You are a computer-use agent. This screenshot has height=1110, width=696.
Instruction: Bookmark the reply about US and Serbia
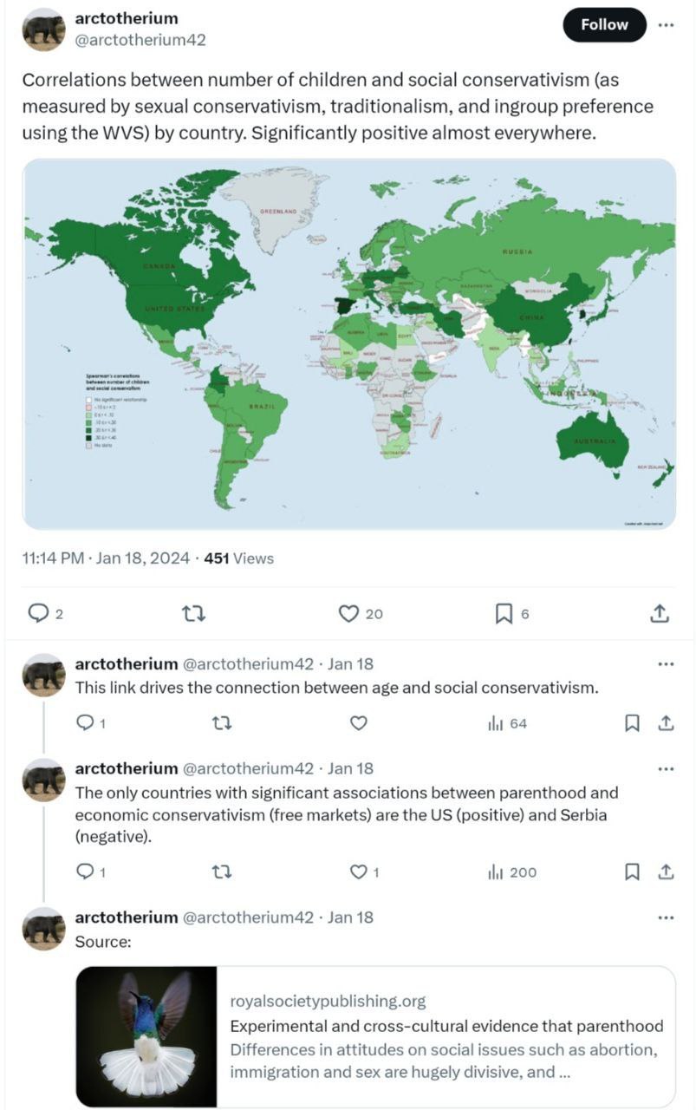coord(633,872)
